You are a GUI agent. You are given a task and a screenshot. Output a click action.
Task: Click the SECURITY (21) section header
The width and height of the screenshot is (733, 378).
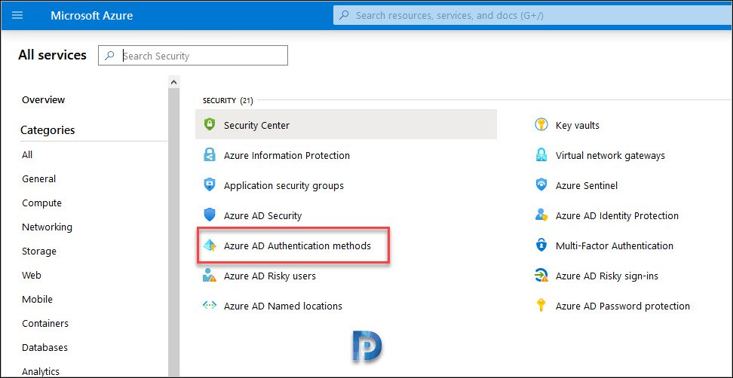[x=228, y=101]
